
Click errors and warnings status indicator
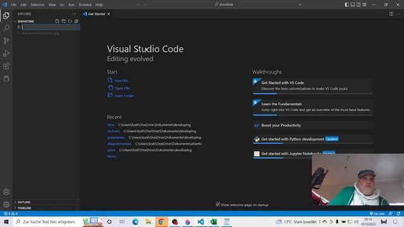11,214
